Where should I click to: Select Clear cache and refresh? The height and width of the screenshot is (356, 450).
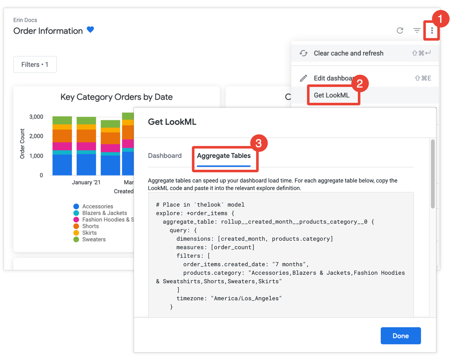click(x=348, y=53)
